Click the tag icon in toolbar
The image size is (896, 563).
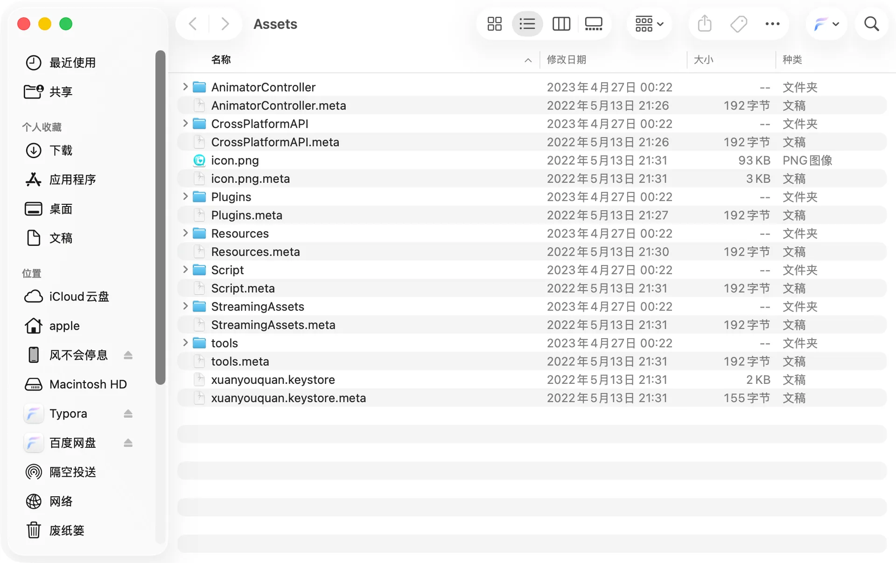tap(738, 24)
